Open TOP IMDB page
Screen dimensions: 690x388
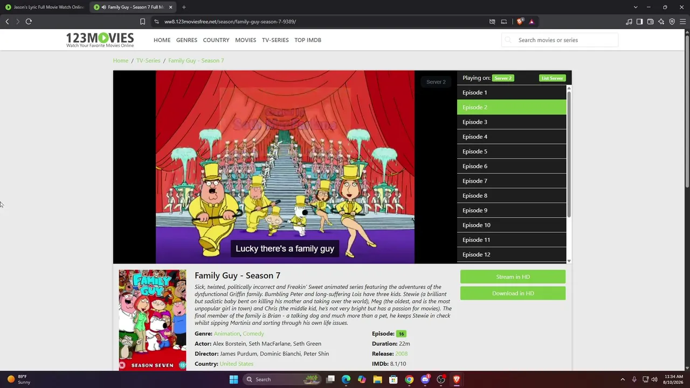pyautogui.click(x=308, y=40)
